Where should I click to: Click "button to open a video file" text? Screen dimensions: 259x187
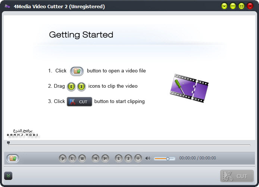(x=116, y=71)
